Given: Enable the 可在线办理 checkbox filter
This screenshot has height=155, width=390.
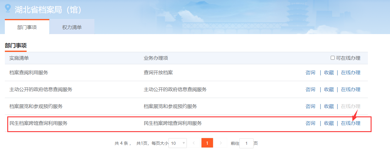Looking at the screenshot, I should 333,58.
